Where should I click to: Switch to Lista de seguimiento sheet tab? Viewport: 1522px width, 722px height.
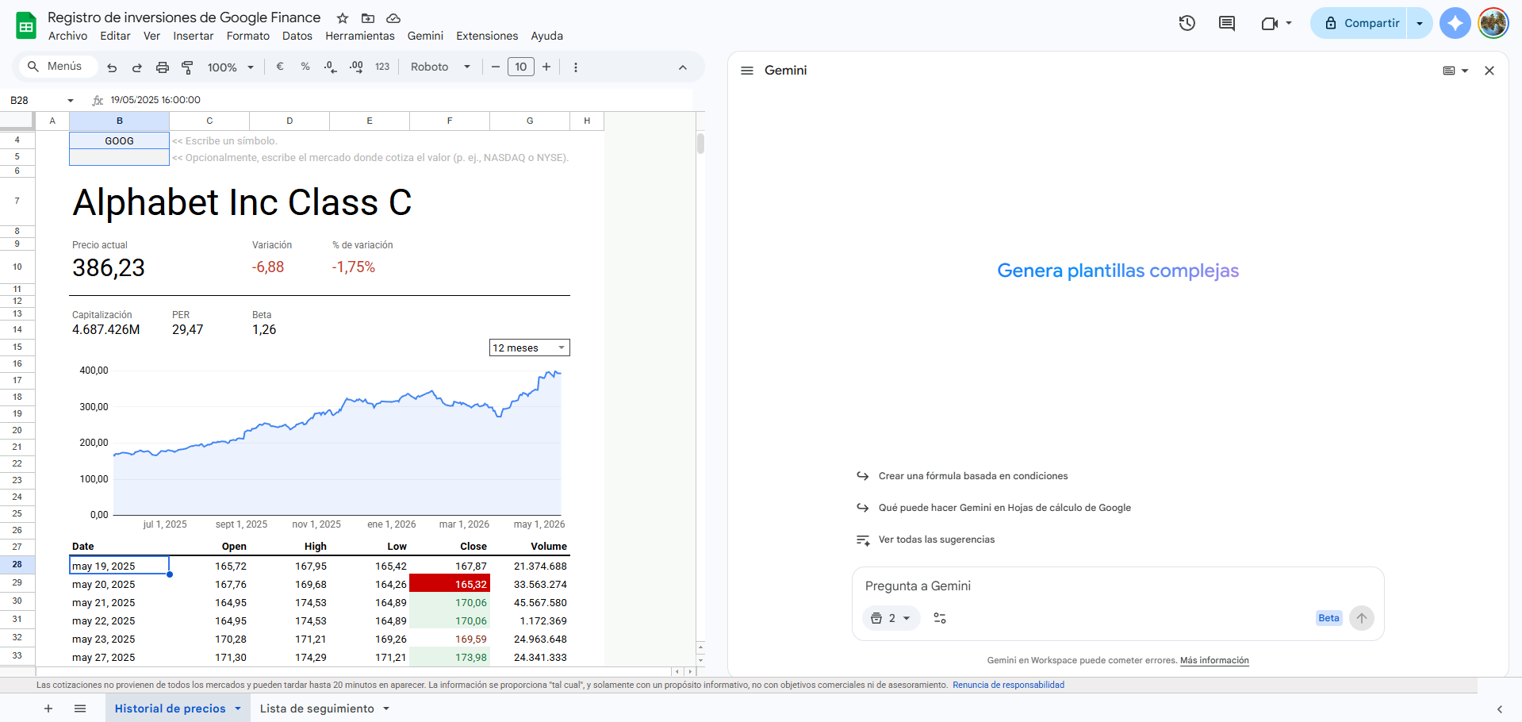317,709
